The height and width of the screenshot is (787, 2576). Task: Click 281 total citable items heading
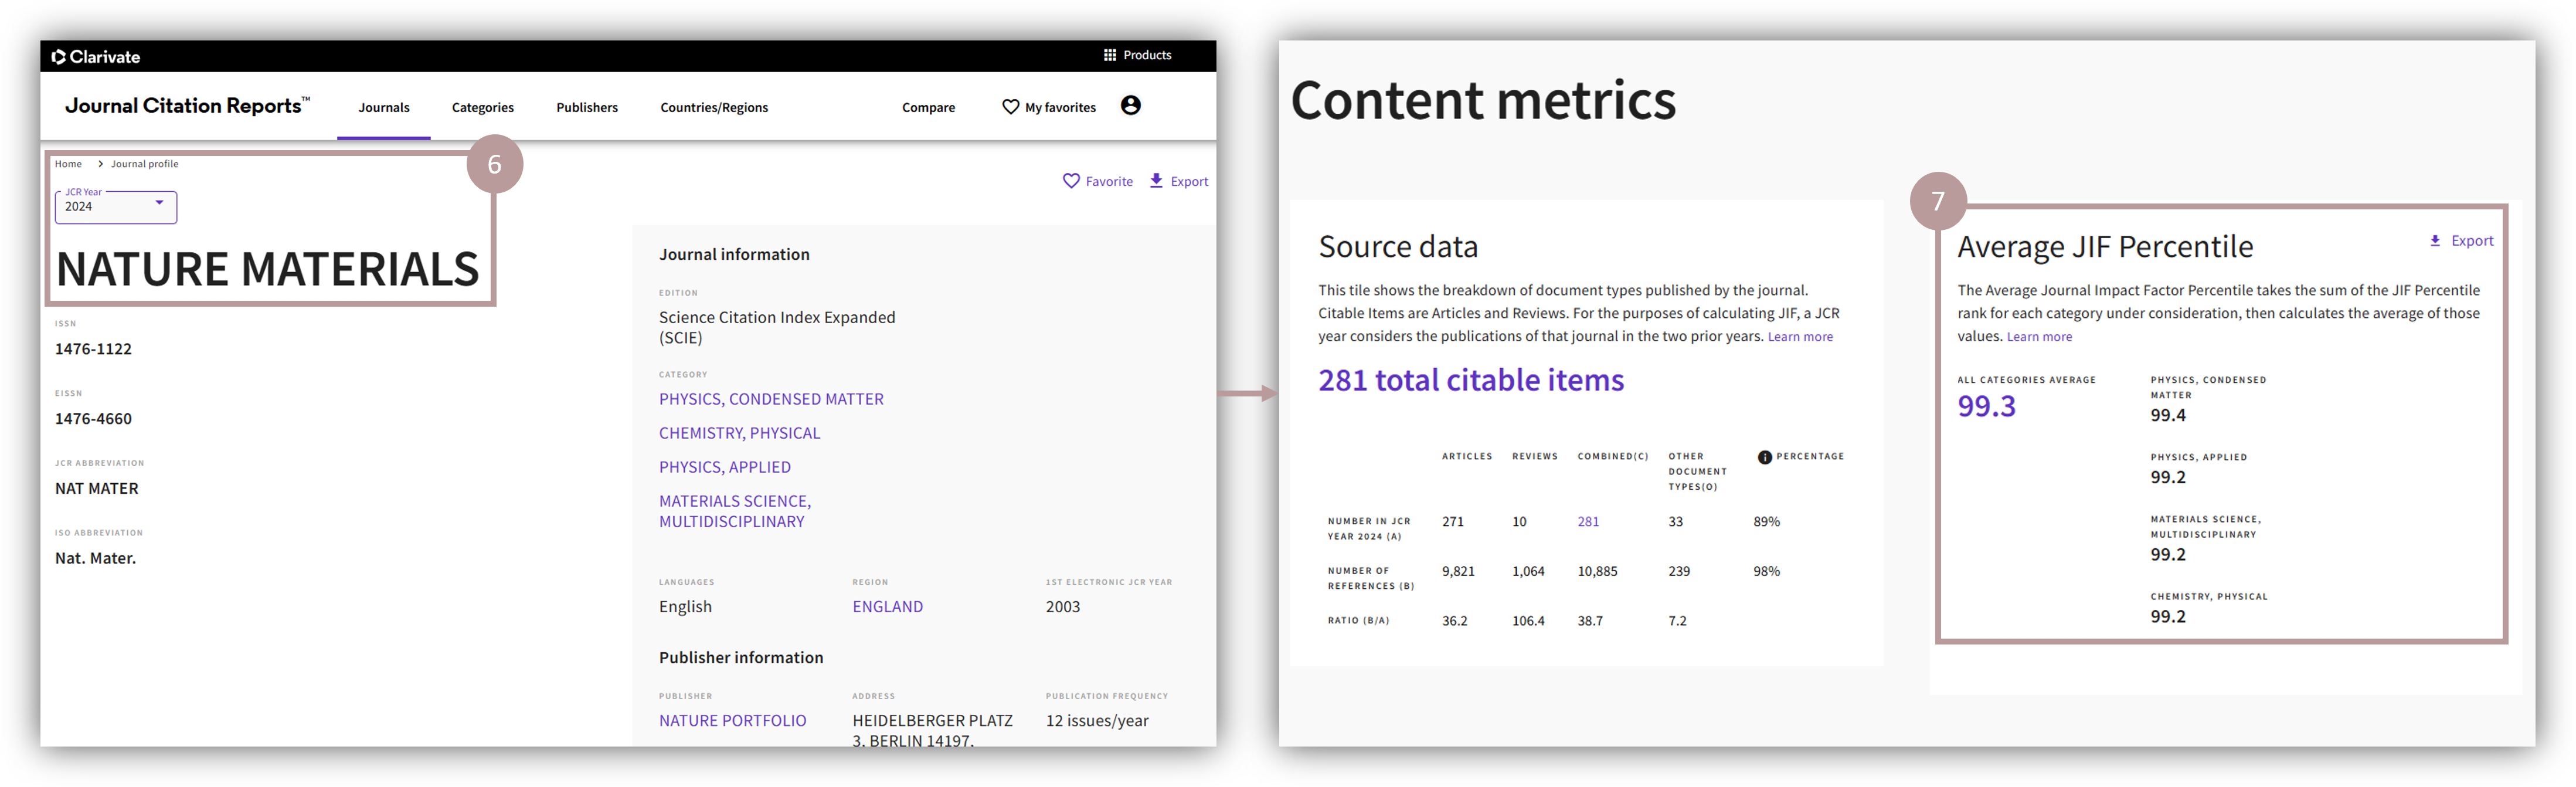[x=1471, y=380]
